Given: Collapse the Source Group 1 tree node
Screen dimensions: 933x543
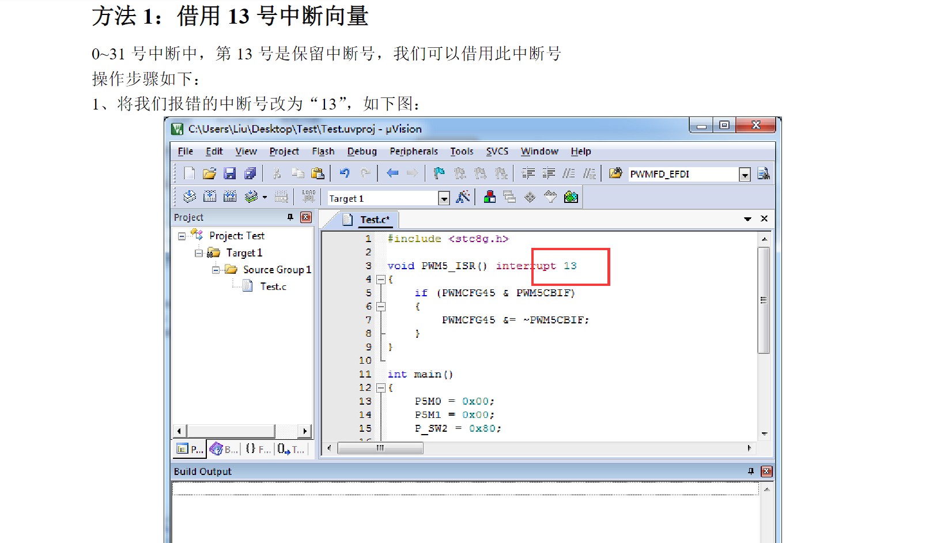Looking at the screenshot, I should pyautogui.click(x=216, y=270).
